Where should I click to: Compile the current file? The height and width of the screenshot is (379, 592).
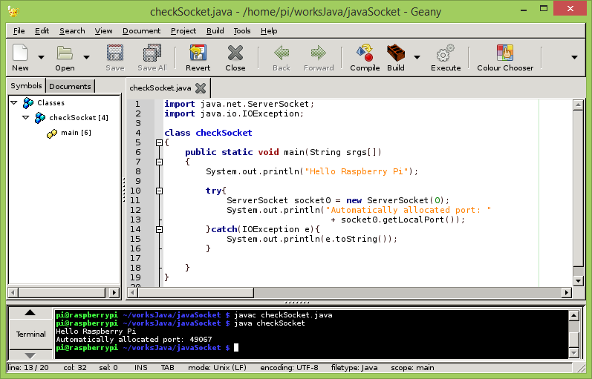(x=365, y=53)
